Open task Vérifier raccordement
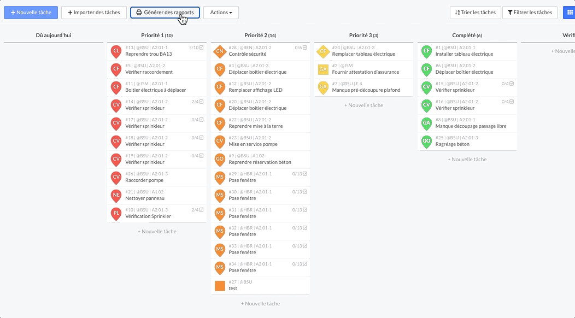The width and height of the screenshot is (575, 318). point(157,69)
